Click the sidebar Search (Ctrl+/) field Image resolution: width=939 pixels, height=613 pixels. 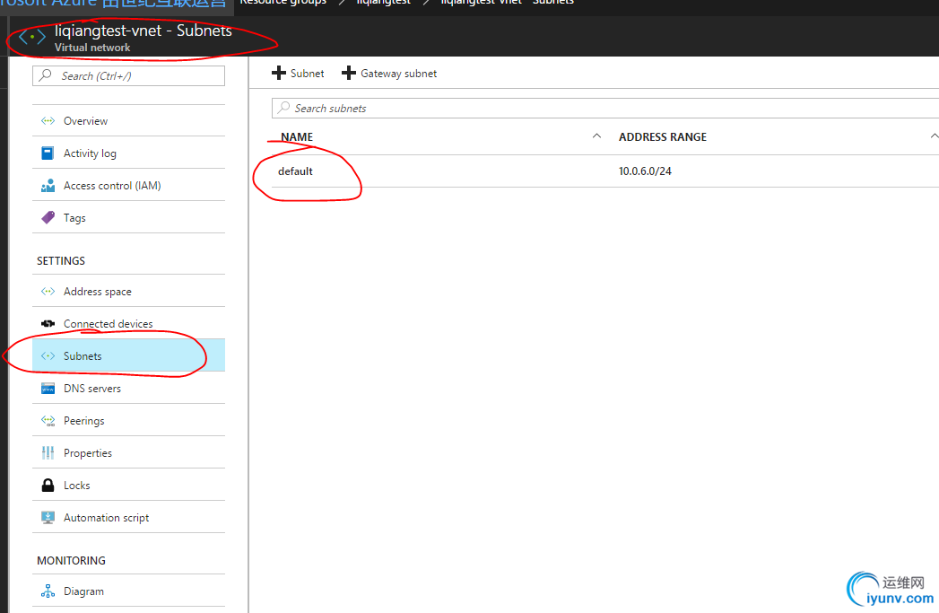129,75
